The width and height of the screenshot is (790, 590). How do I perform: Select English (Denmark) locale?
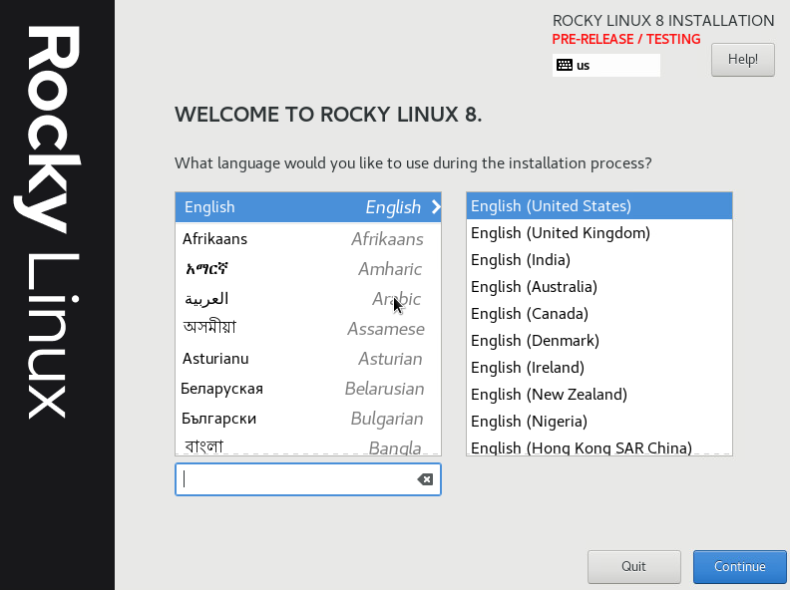pyautogui.click(x=599, y=340)
